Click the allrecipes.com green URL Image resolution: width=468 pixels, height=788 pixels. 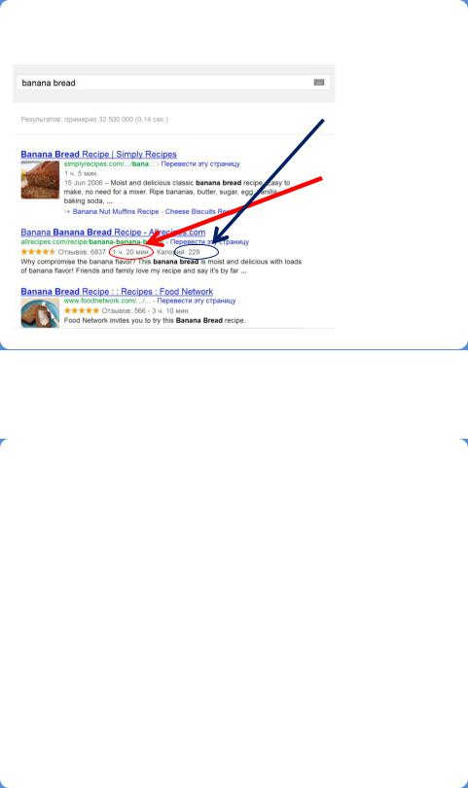(92, 241)
